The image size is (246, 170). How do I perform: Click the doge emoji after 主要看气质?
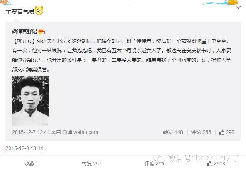[39, 10]
